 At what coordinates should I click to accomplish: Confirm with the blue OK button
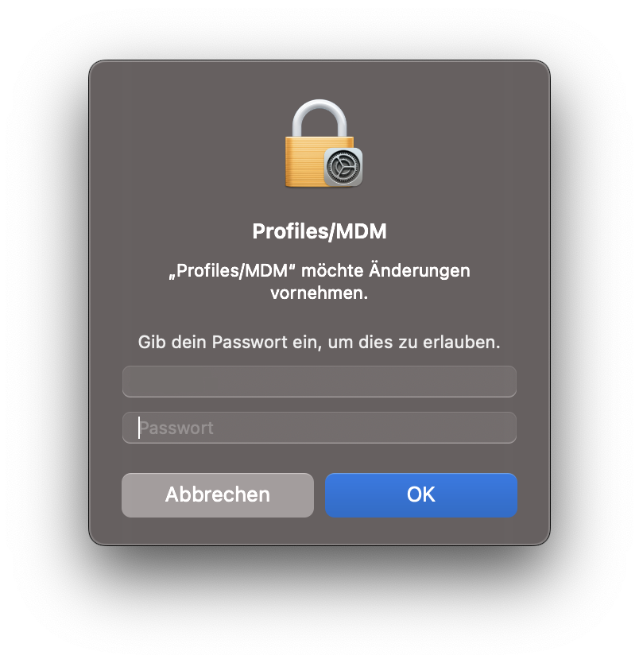coord(421,494)
